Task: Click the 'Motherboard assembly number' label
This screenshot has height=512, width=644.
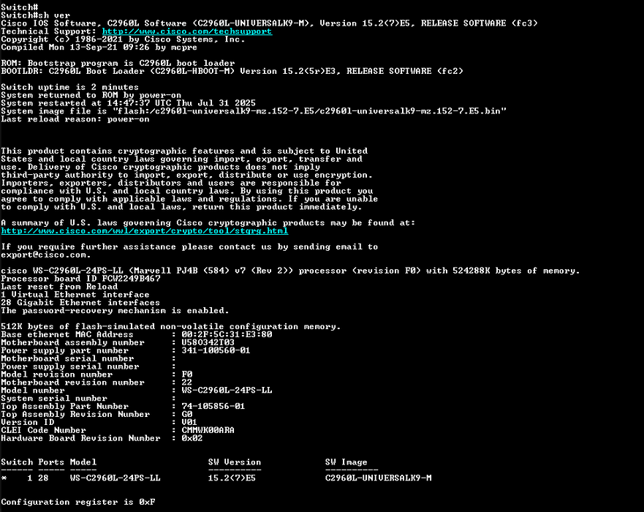Action: (72, 343)
